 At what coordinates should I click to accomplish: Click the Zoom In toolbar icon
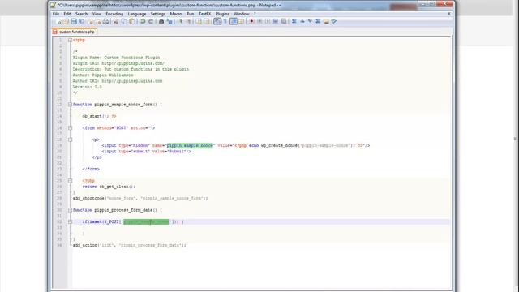point(181,22)
